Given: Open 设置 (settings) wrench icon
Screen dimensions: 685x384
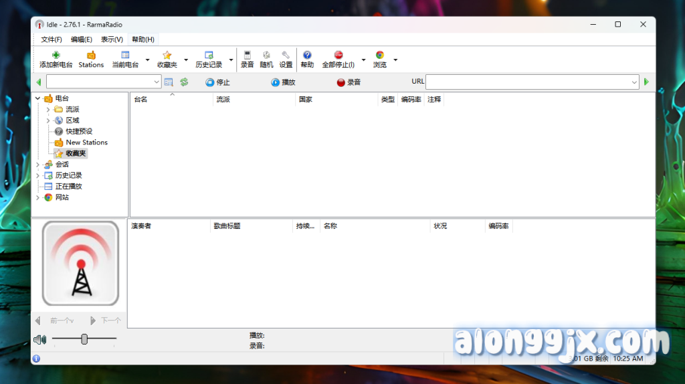Looking at the screenshot, I should click(x=286, y=56).
